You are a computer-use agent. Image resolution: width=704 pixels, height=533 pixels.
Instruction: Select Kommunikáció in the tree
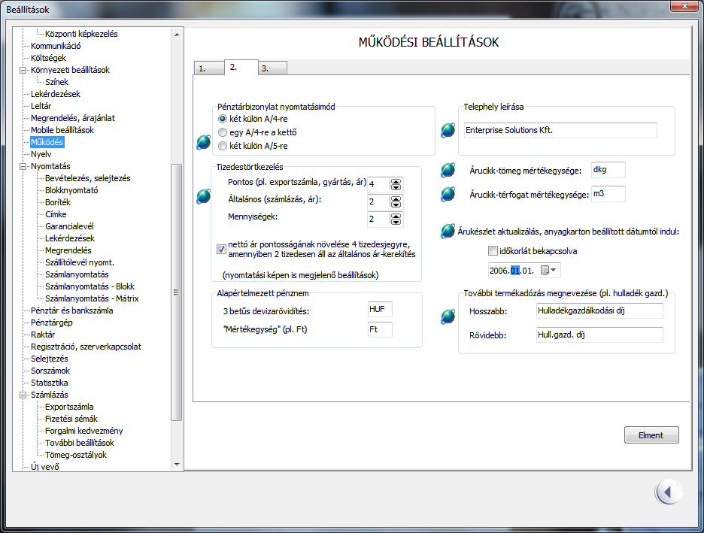[x=56, y=46]
